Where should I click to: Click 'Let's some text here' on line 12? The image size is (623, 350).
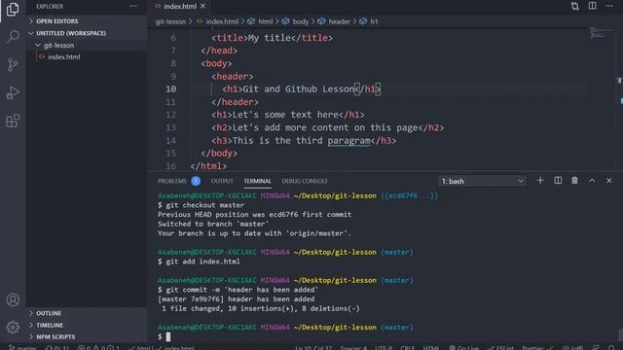point(285,115)
